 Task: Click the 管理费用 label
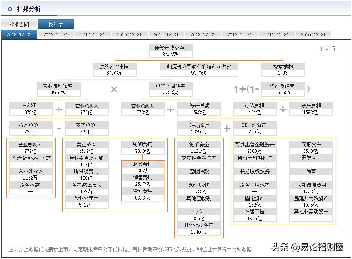(143, 191)
